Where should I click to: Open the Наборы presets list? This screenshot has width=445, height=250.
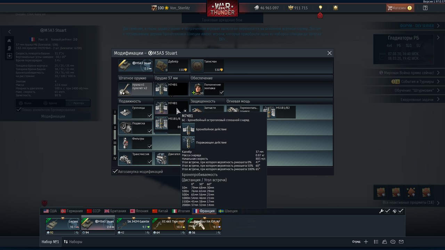tap(73, 242)
